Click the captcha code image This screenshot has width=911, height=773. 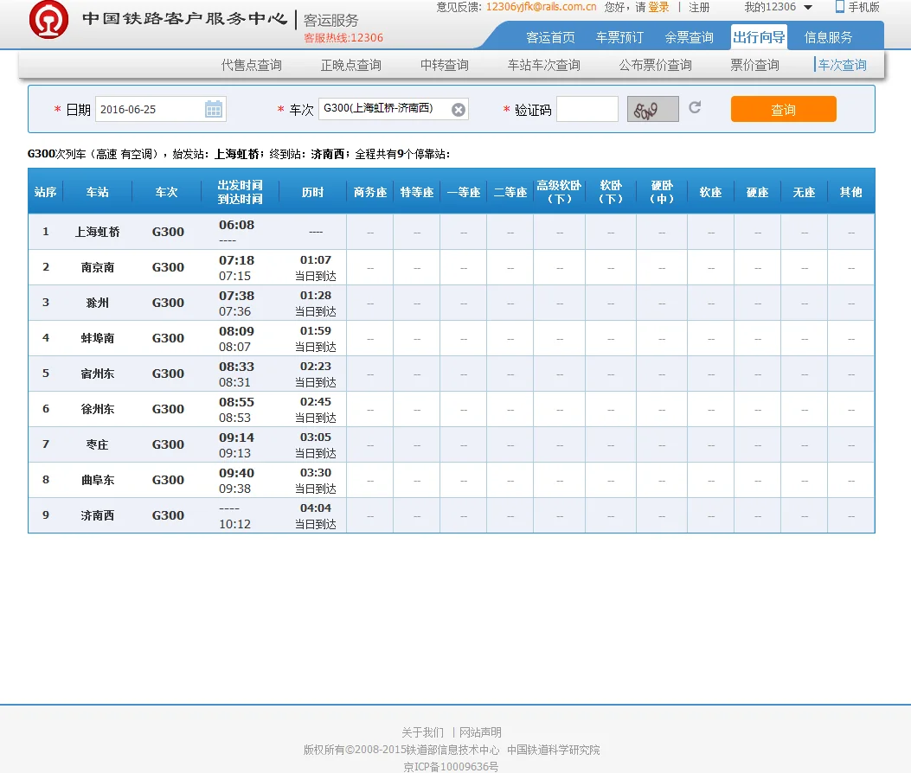(651, 109)
